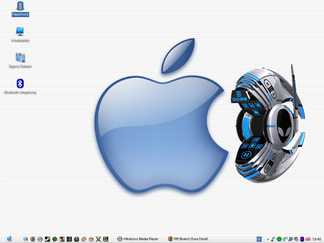The height and width of the screenshot is (243, 324).
Task: Toggle the round circle button on skin bottom
Action: coord(268,168)
